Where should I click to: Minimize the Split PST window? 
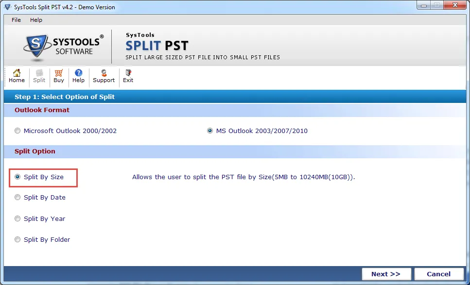click(424, 5)
